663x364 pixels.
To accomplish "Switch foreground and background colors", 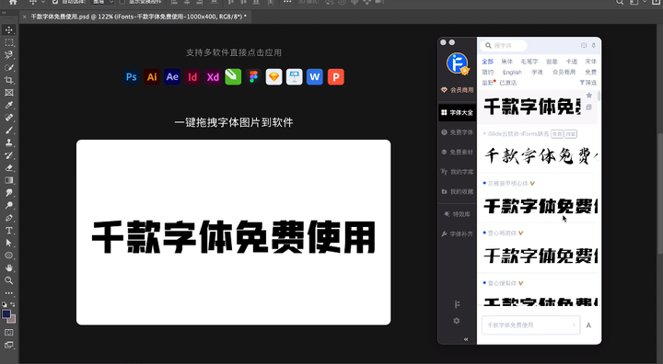I will (x=13, y=304).
